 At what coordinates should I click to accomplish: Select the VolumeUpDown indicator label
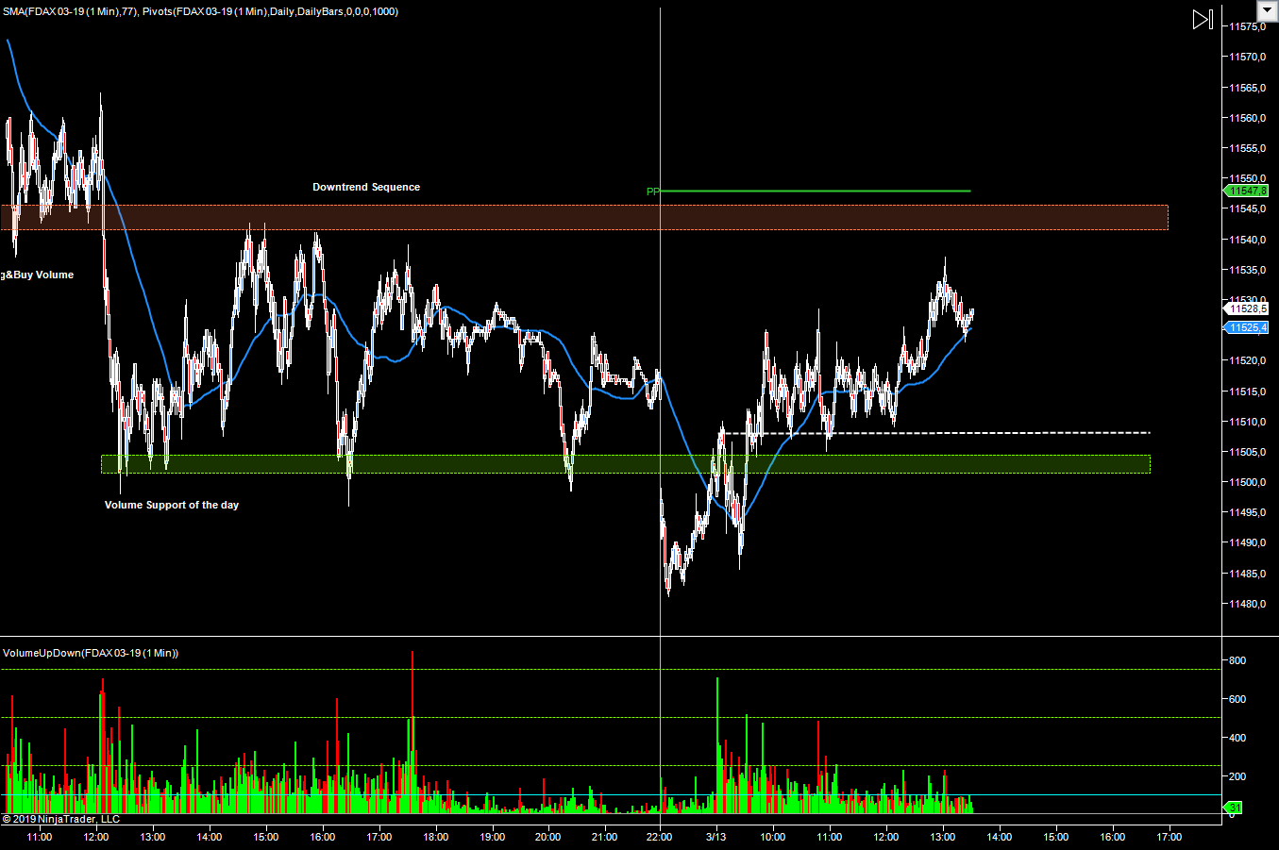(x=91, y=653)
